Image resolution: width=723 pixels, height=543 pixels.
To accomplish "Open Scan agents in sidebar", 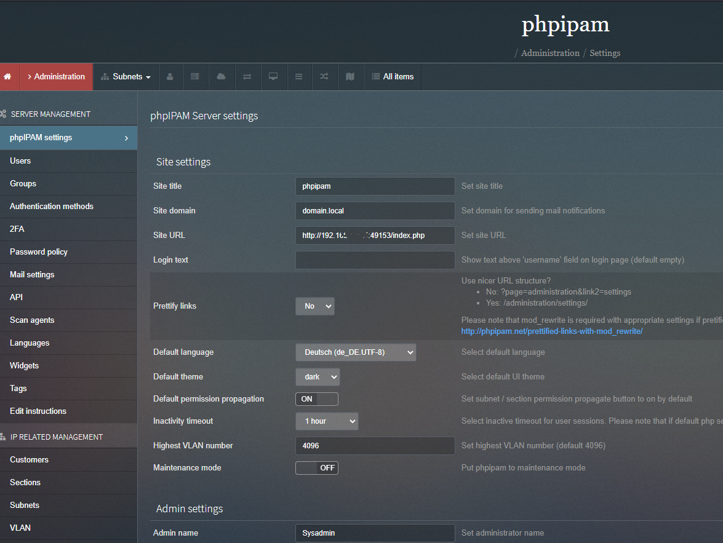I will coord(69,320).
